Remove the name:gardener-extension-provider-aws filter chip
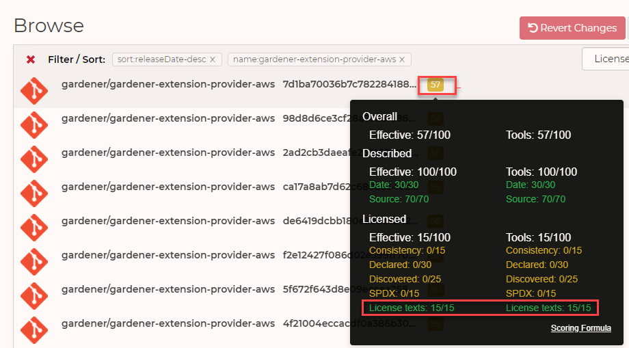Screen dimensions: 629x348 pyautogui.click(x=402, y=59)
